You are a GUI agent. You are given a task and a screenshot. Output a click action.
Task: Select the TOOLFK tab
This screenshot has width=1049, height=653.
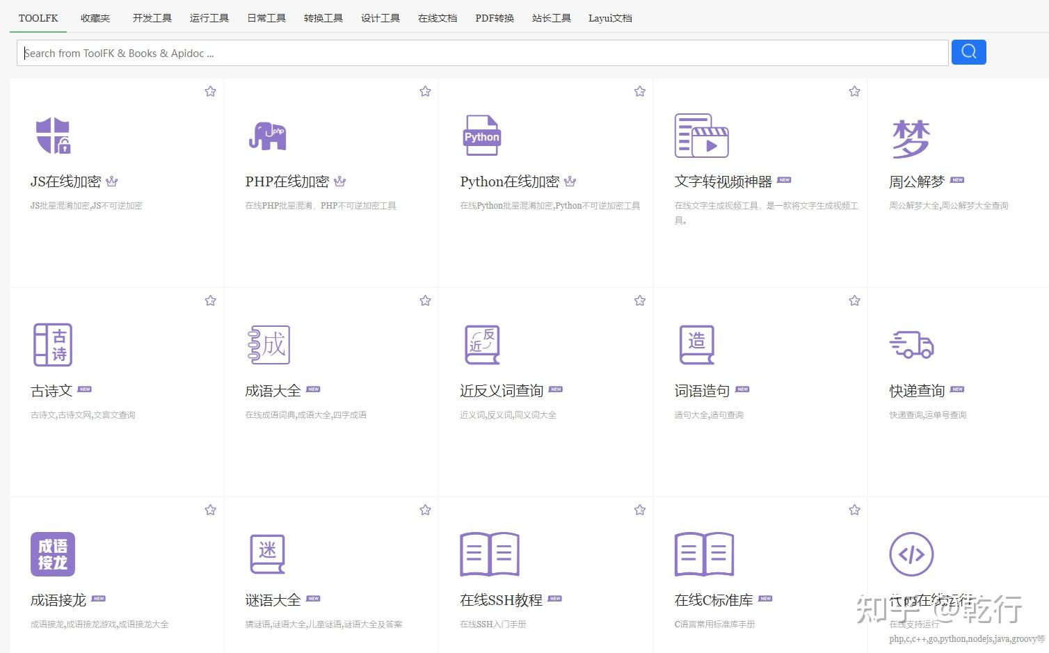click(38, 18)
